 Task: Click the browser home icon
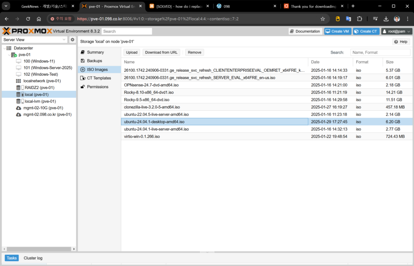click(39, 19)
